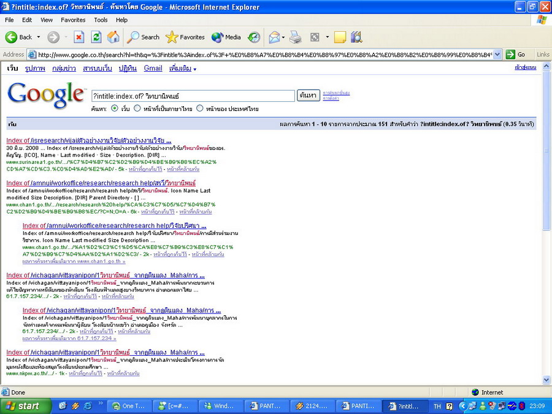Screen dimensions: 552x414
Task: Open the รูปภาพ images link
Action: (x=35, y=68)
